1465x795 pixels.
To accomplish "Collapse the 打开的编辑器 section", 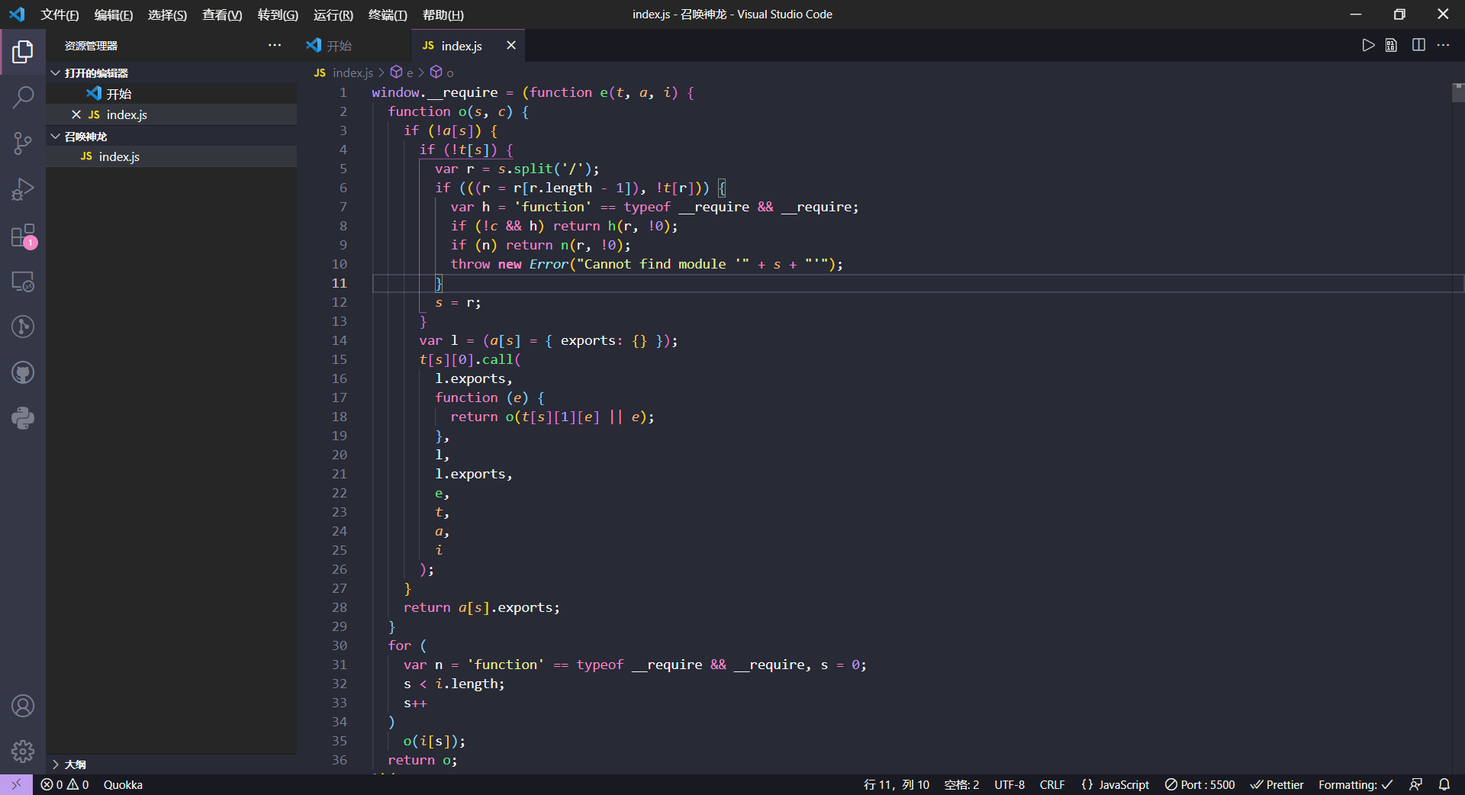I will click(x=172, y=72).
